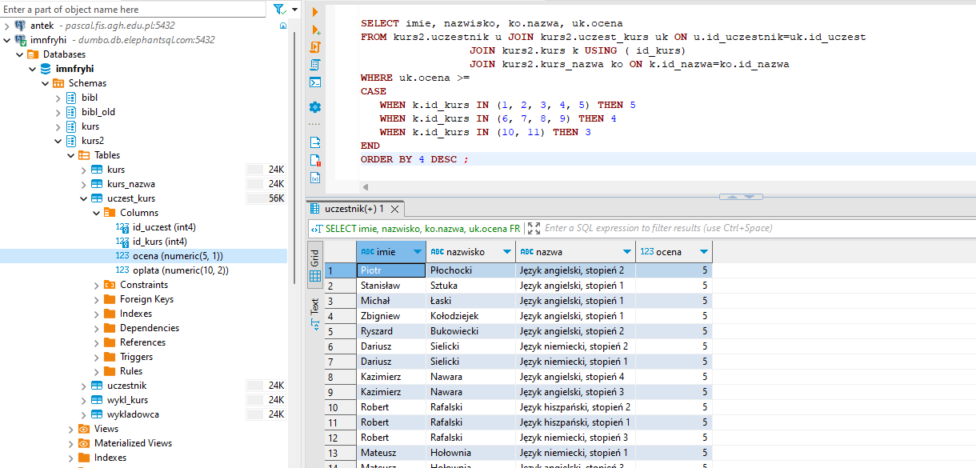Open the filter dropdown arrow in navigator
This screenshot has height=468, width=976.
[x=295, y=10]
